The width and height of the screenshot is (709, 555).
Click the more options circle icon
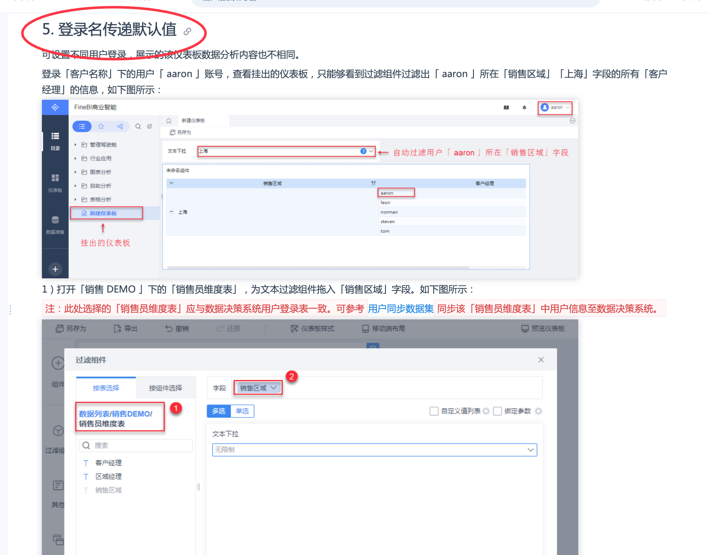tap(572, 121)
